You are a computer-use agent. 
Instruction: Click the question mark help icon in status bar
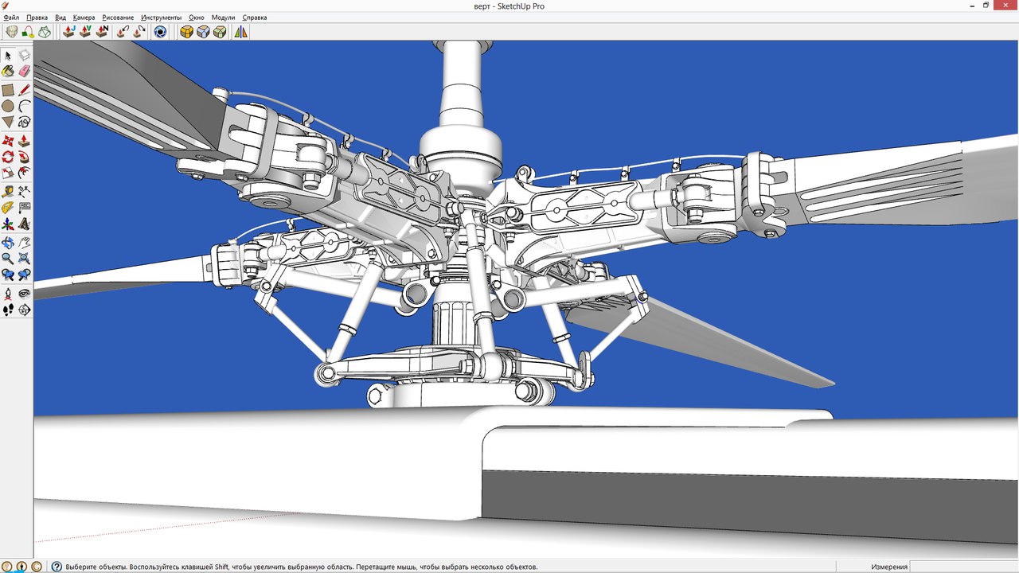point(57,567)
